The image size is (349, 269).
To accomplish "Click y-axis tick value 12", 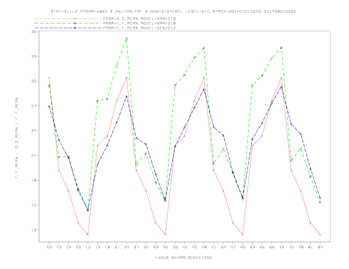I will [x=34, y=230].
